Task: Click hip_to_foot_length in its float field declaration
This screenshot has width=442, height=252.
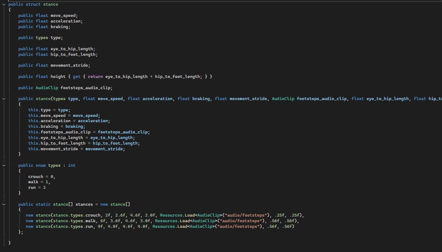Action: (x=73, y=54)
